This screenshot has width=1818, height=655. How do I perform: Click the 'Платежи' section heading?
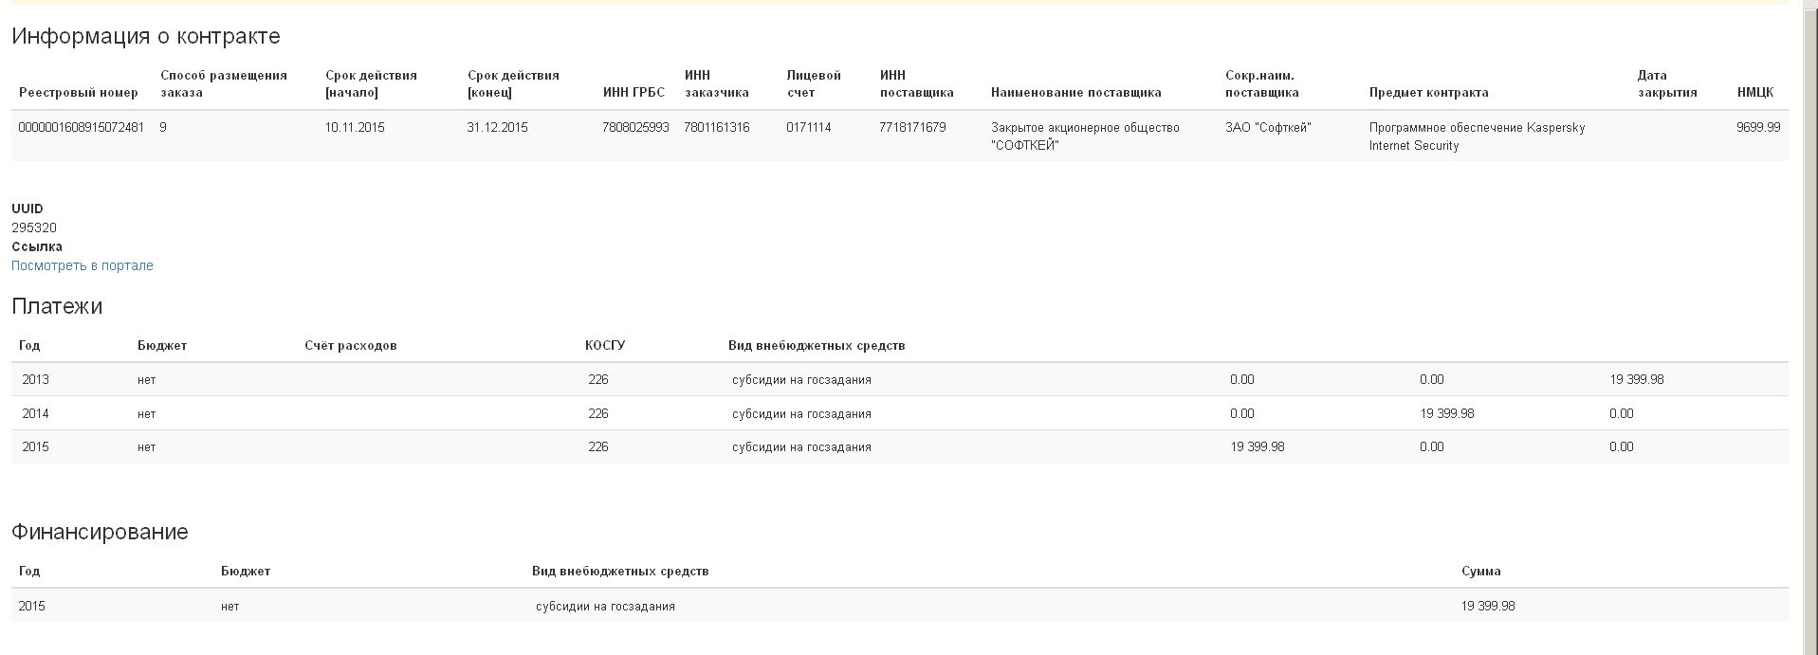[57, 306]
